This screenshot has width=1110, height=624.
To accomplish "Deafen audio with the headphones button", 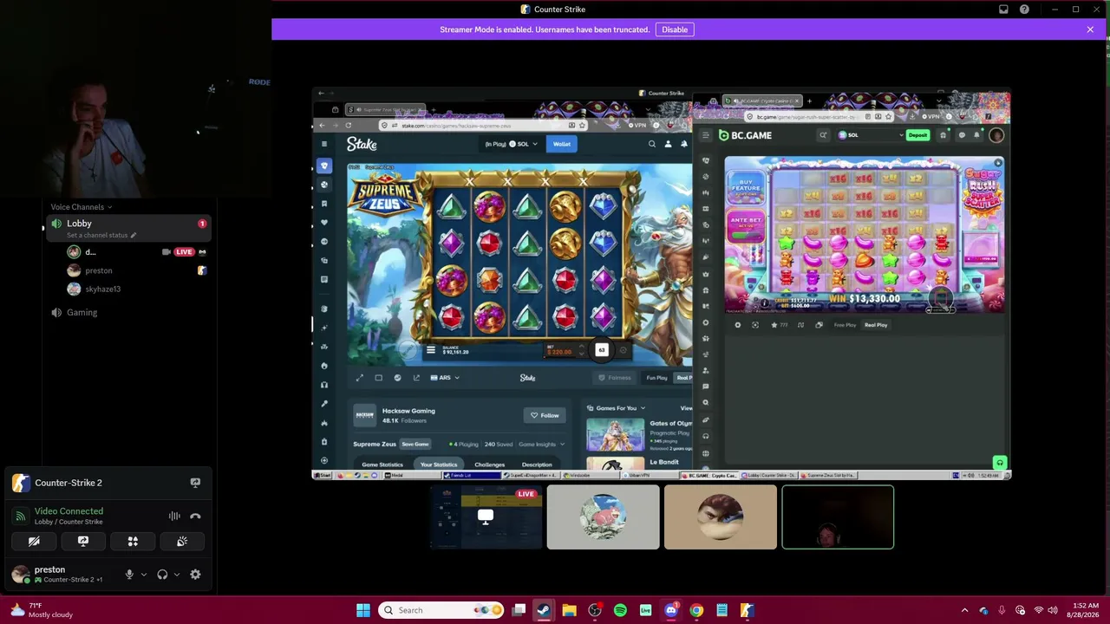I will (x=162, y=575).
